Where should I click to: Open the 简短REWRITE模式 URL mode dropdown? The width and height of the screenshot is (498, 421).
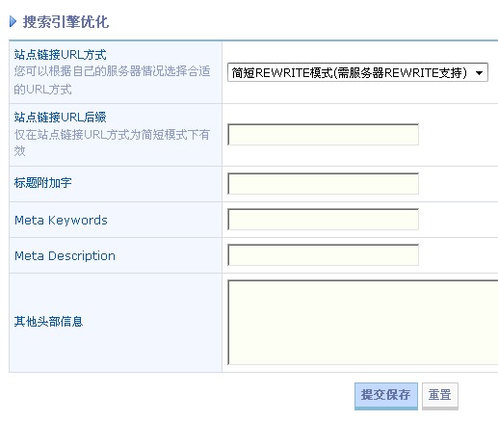tap(357, 72)
